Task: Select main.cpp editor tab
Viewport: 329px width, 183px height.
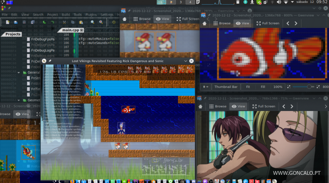Action: pos(71,30)
